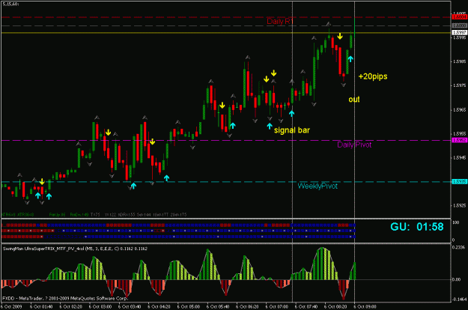Click the '6 Oct 2009' time axis label
Screen dimensions: 468x310
[11, 307]
